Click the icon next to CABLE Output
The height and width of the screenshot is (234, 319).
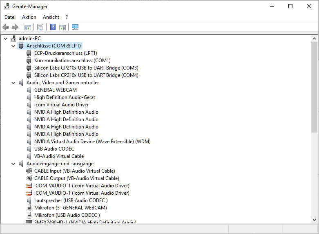[29, 178]
